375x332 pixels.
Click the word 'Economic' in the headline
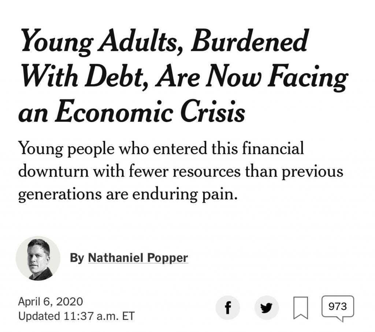[x=114, y=112]
